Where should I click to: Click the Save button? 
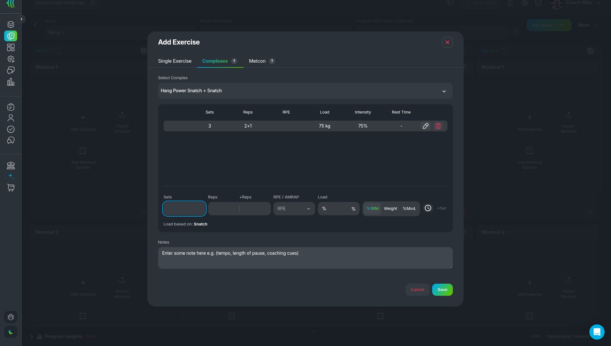442,290
